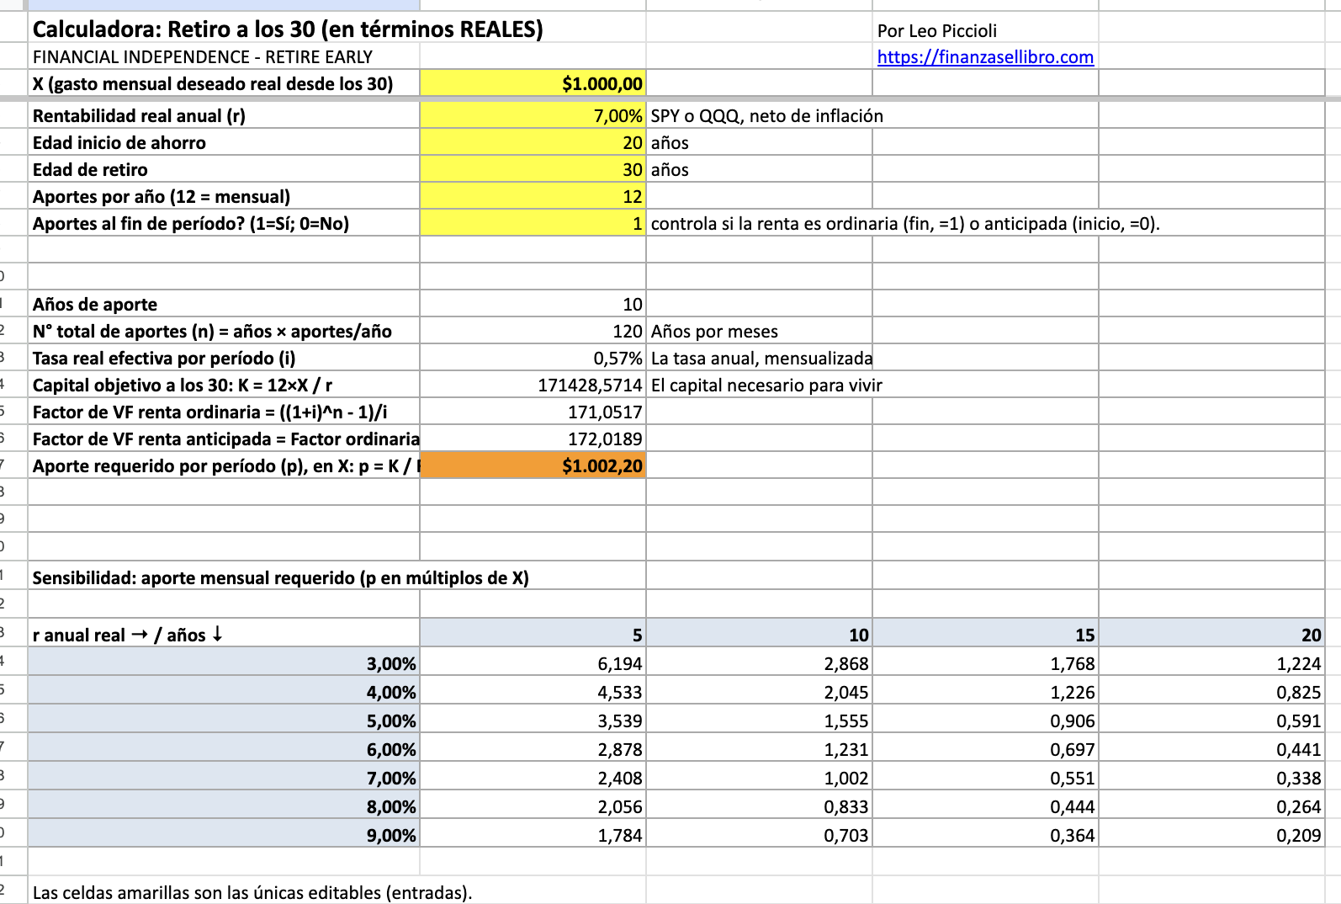Select the contributions per year cell showing 12
Screen dimensions: 1341x904
533,196
